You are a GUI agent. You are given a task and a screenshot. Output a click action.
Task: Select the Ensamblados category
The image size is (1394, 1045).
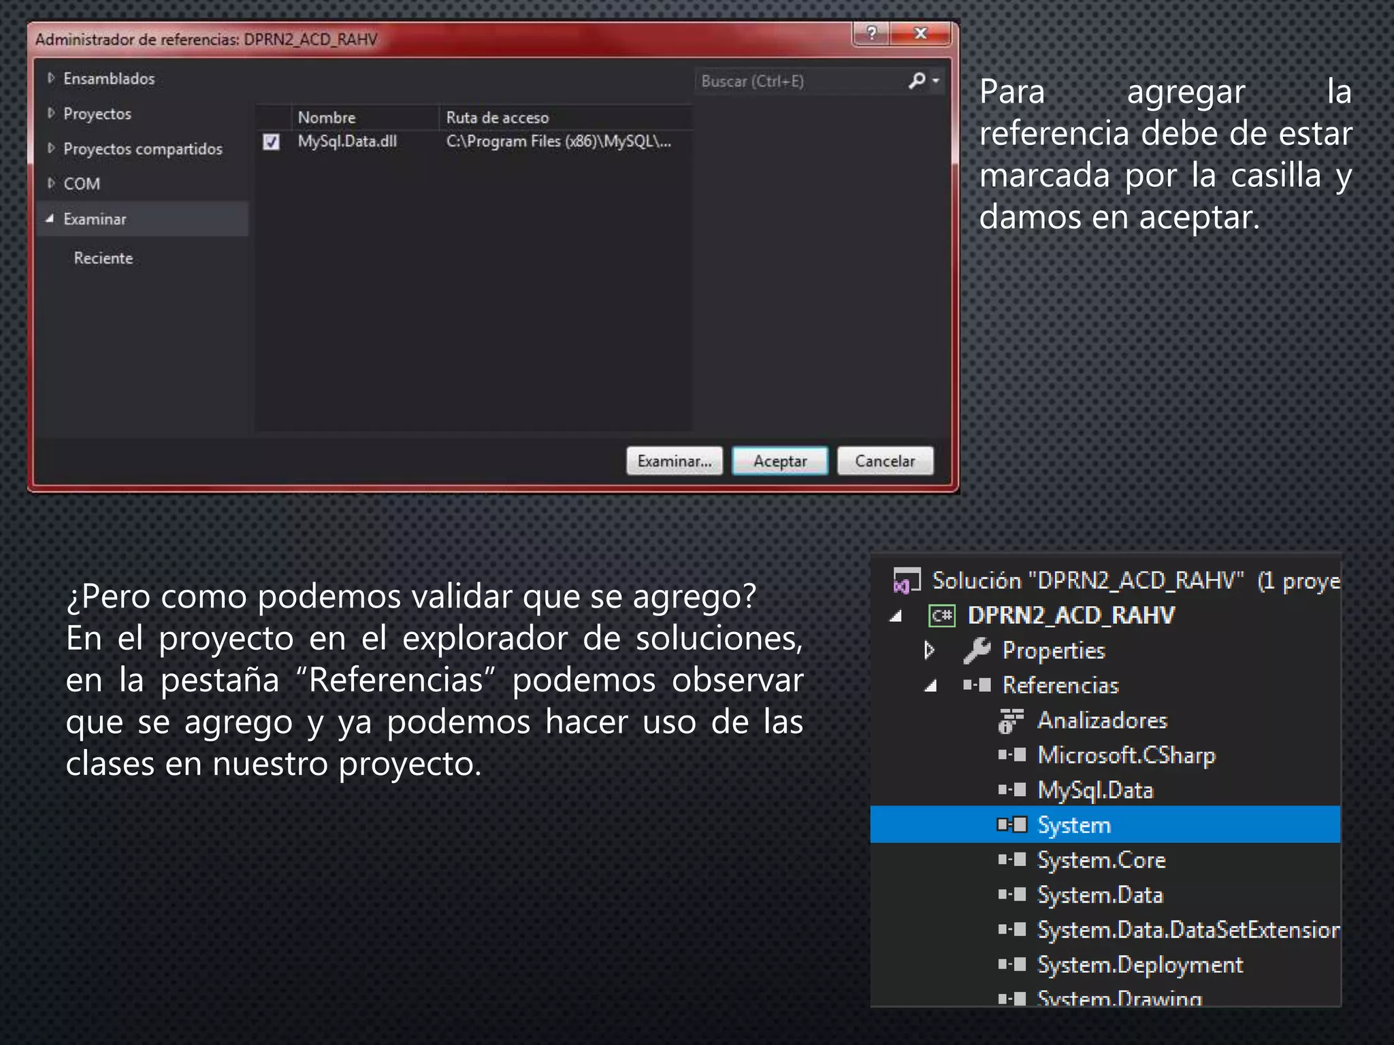coord(109,78)
